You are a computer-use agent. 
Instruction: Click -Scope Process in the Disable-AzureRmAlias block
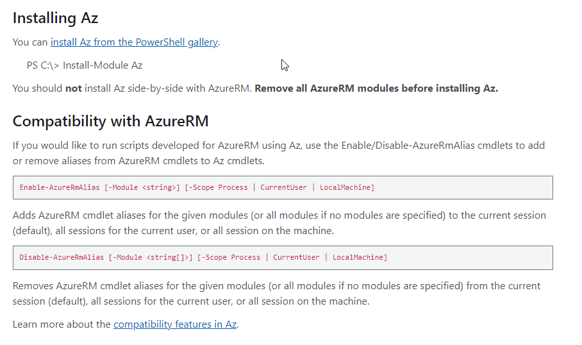229,257
